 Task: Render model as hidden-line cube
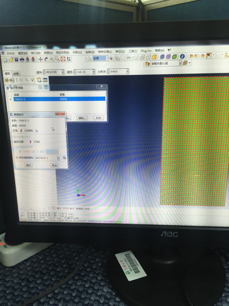coord(148,57)
